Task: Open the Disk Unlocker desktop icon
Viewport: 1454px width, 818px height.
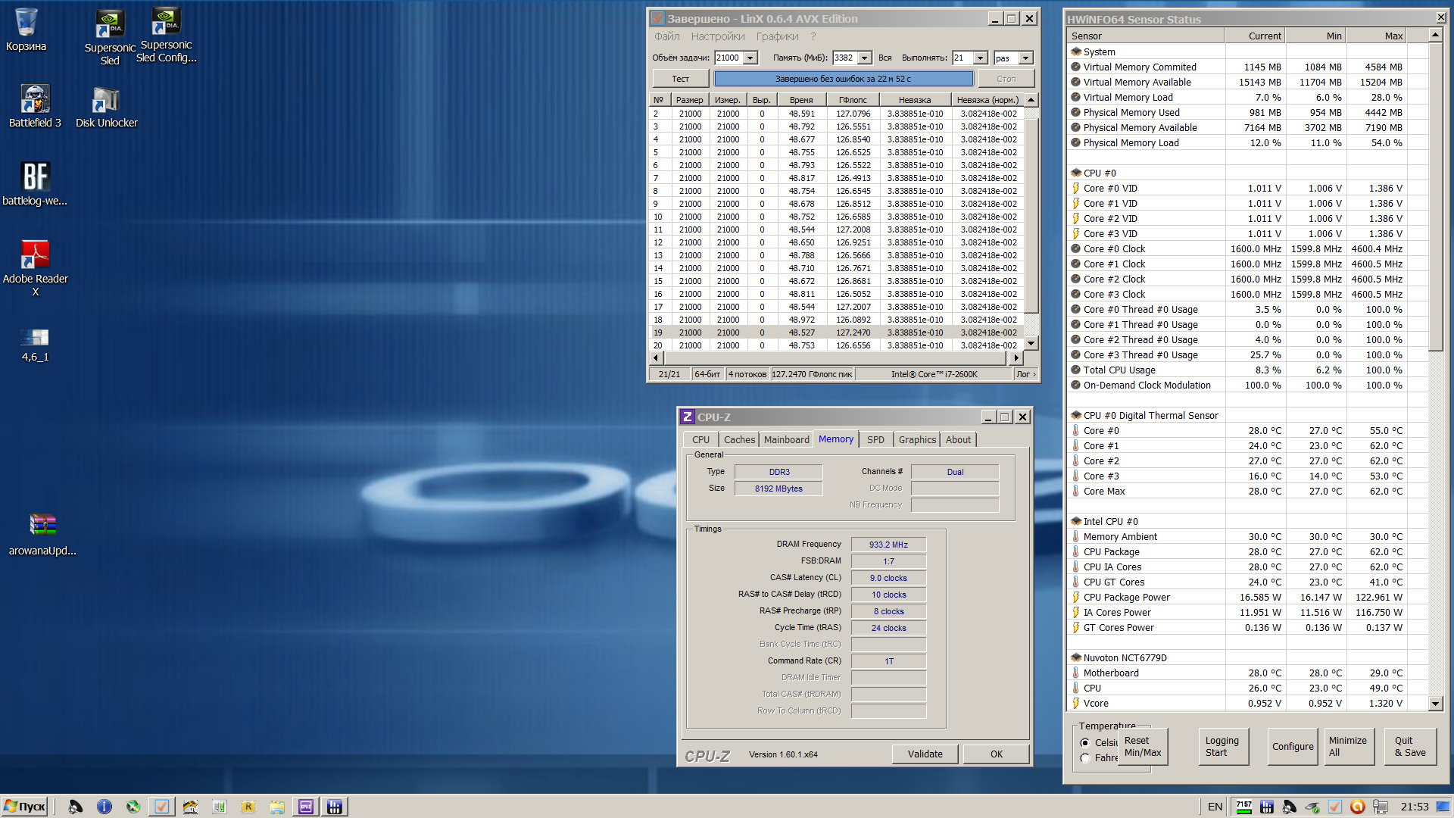Action: (x=107, y=107)
